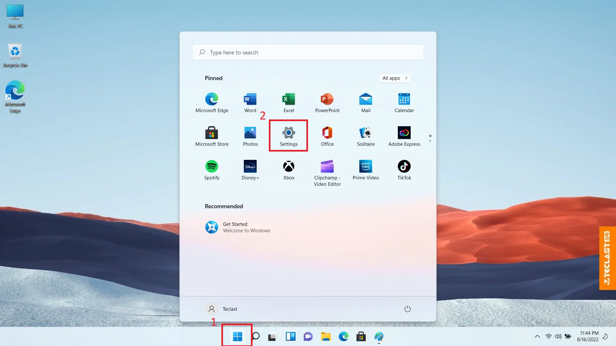
Task: Show hidden system tray icons
Action: coord(537,336)
